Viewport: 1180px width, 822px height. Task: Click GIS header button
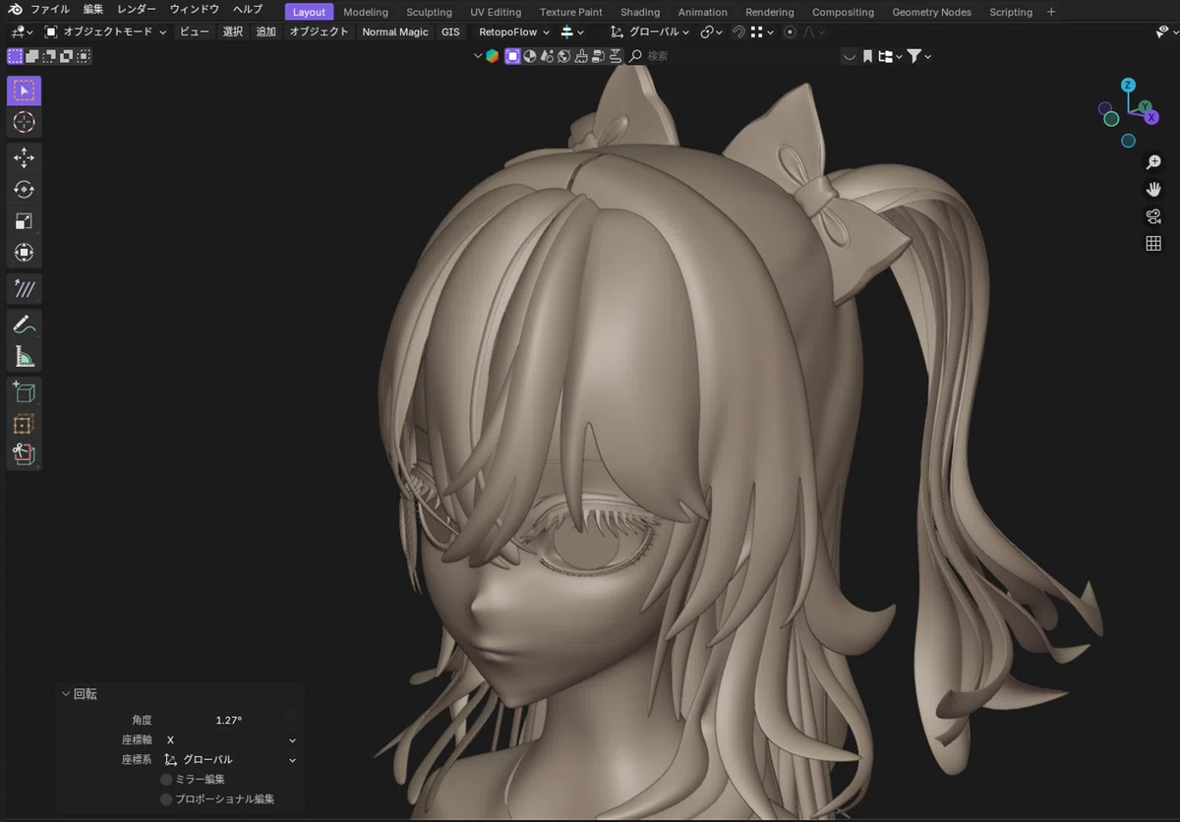tap(450, 31)
